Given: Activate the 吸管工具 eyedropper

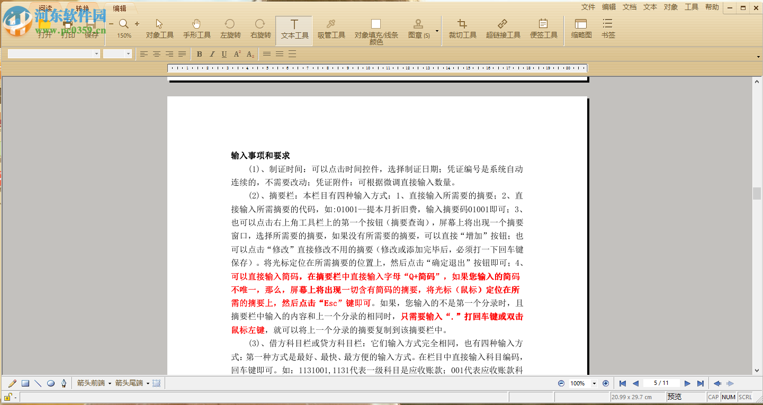Looking at the screenshot, I should (x=330, y=30).
